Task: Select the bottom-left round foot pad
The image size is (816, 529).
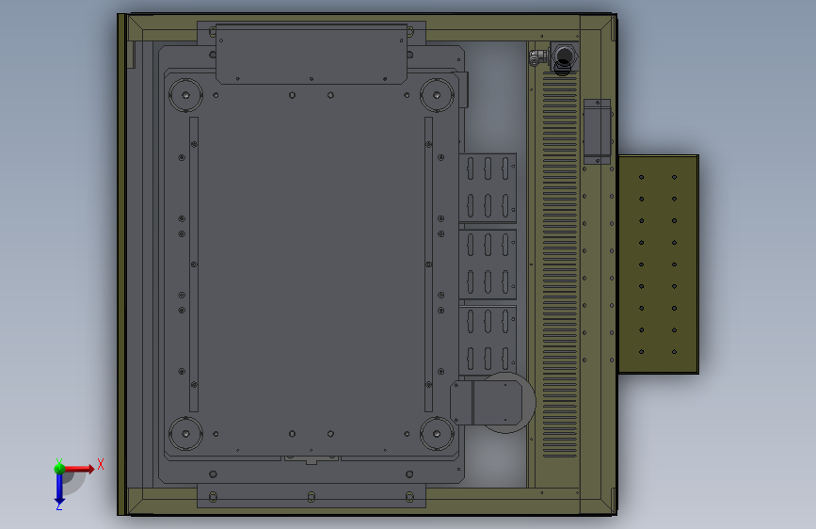Action: (x=185, y=434)
